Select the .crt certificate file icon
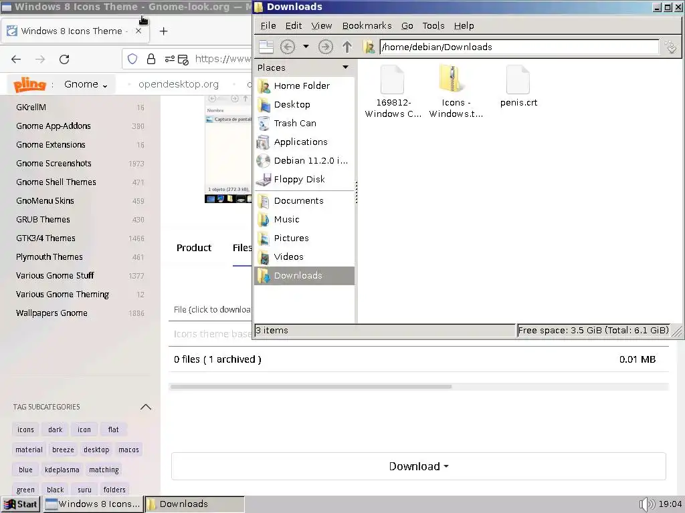The width and height of the screenshot is (685, 513). click(518, 79)
